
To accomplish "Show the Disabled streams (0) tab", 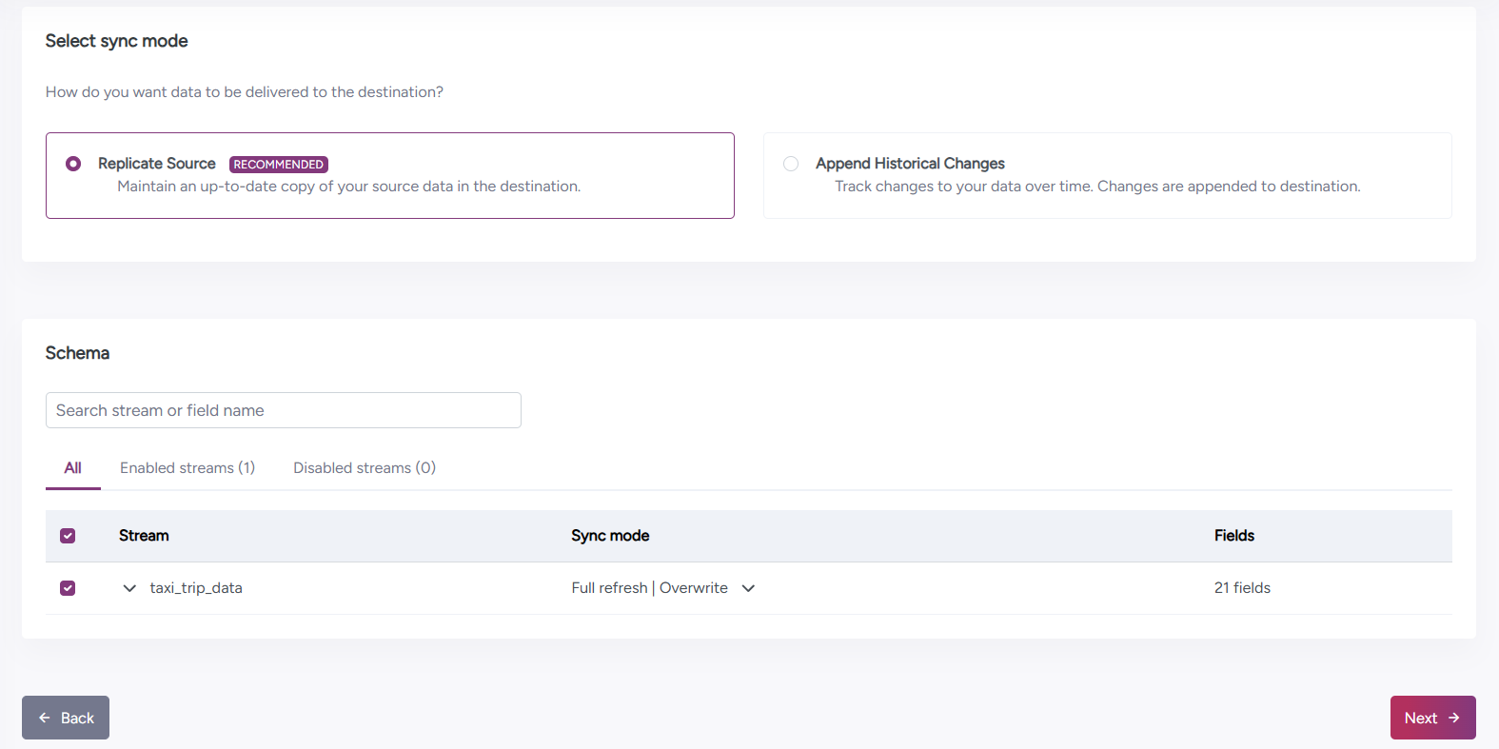I will pos(364,468).
